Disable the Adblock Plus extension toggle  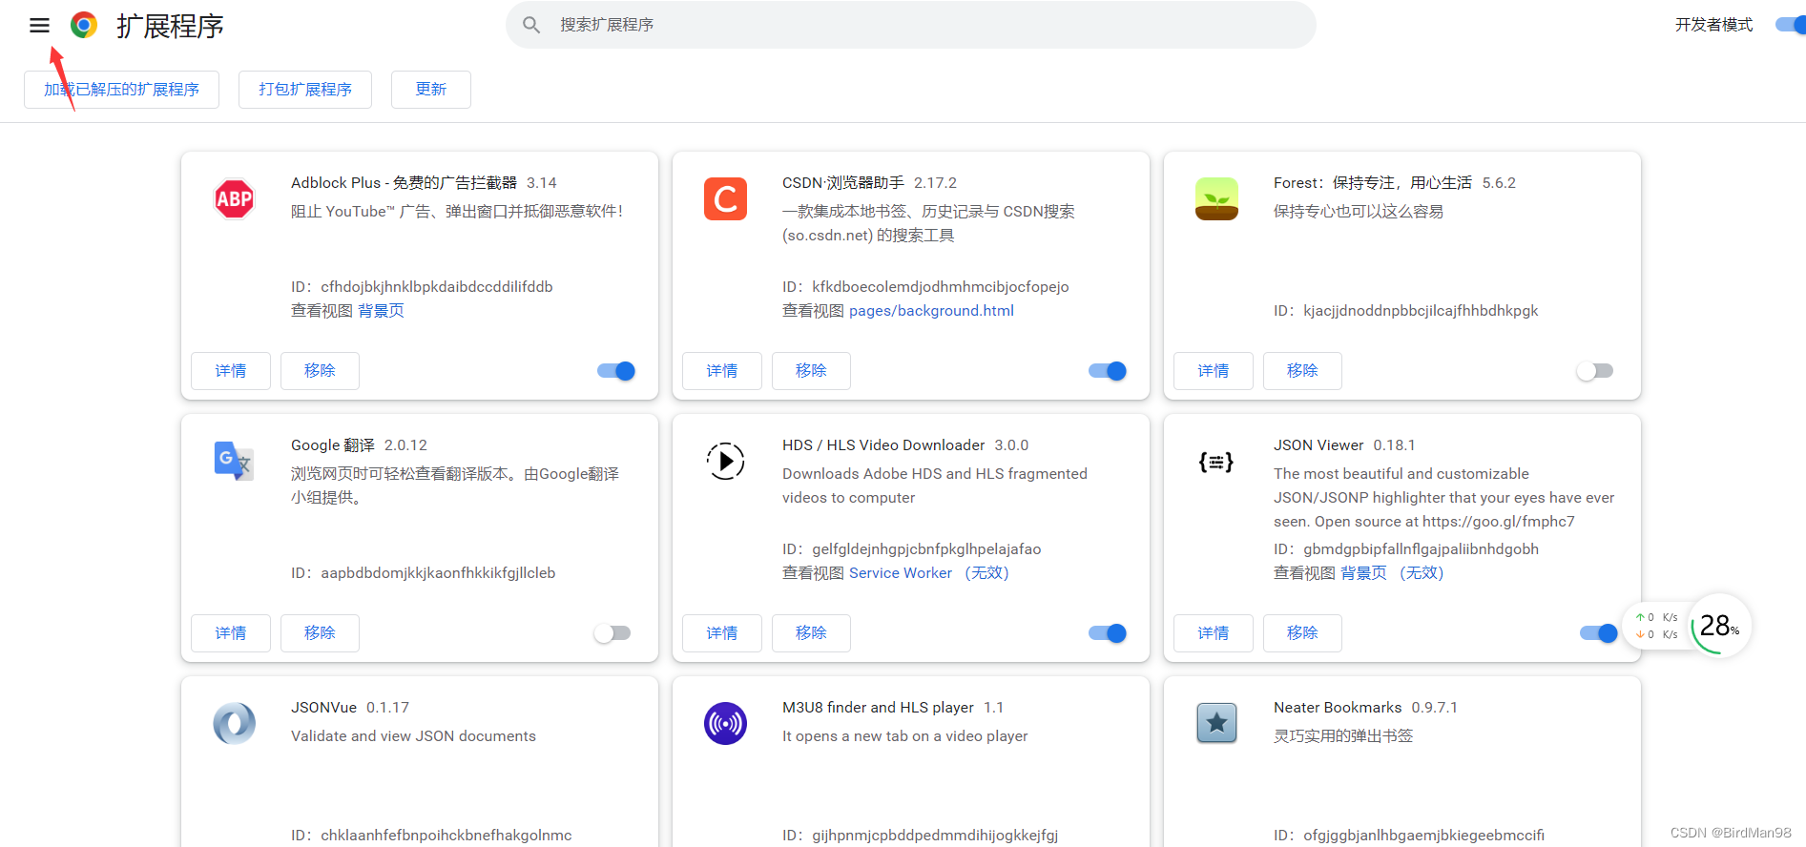point(616,371)
